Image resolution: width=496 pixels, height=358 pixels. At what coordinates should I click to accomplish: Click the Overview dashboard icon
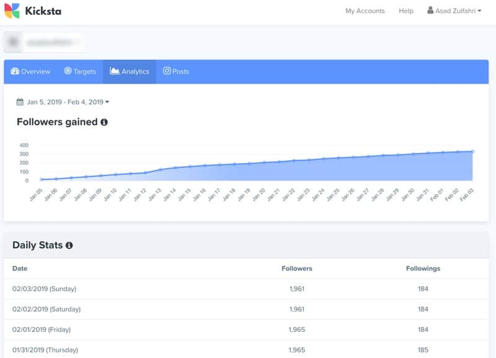(x=15, y=71)
